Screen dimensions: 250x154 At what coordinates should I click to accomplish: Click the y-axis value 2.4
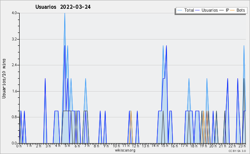tap(14, 65)
